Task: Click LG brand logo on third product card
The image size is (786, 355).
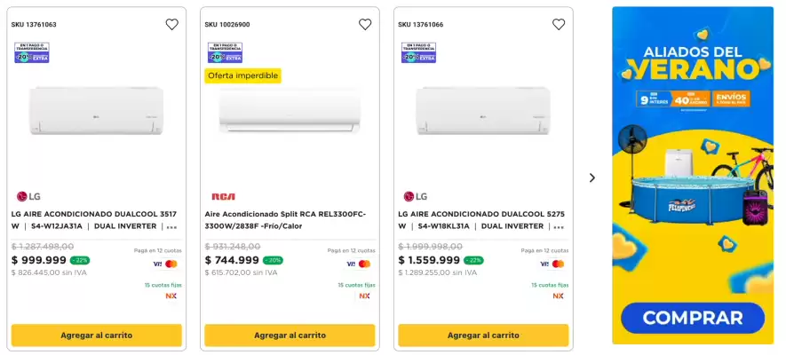Action: click(416, 196)
